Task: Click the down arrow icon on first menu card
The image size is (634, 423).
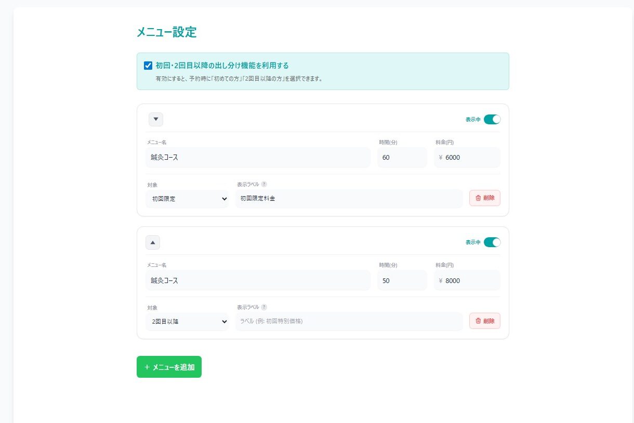Action: click(x=156, y=119)
